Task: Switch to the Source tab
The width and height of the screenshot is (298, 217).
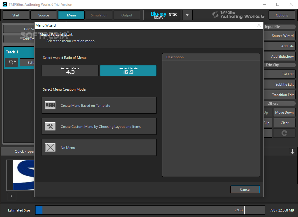Action: 44,15
